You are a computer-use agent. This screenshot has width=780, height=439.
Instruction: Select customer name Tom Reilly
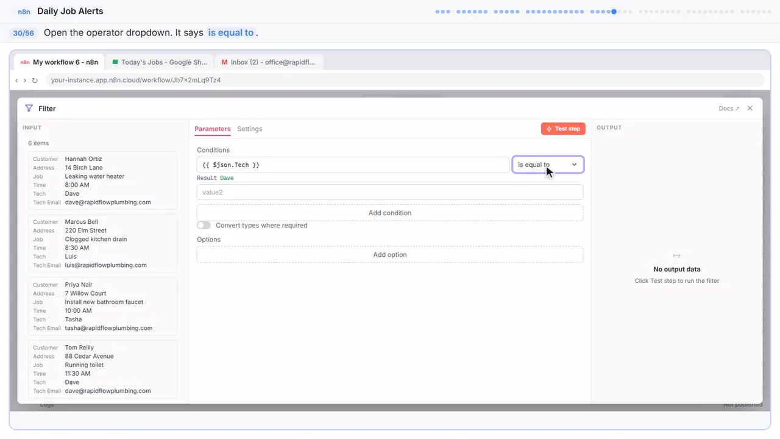[79, 348]
